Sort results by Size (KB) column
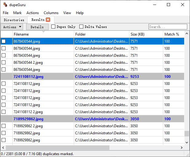The width and height of the screenshot is (190, 157). click(x=146, y=34)
